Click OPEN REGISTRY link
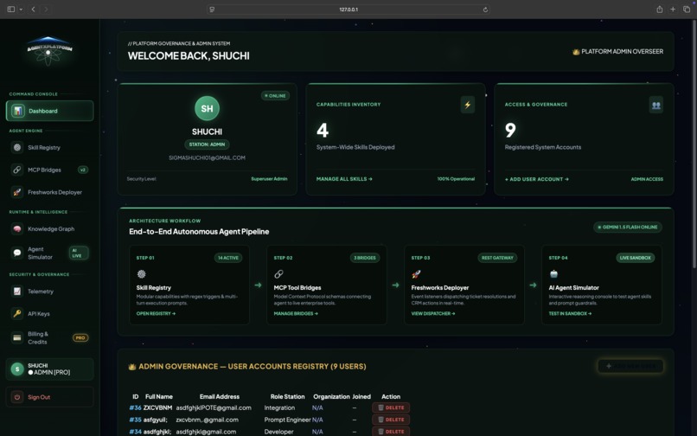 coord(156,314)
